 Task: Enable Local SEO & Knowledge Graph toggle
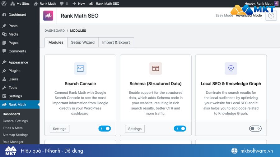click(x=255, y=128)
